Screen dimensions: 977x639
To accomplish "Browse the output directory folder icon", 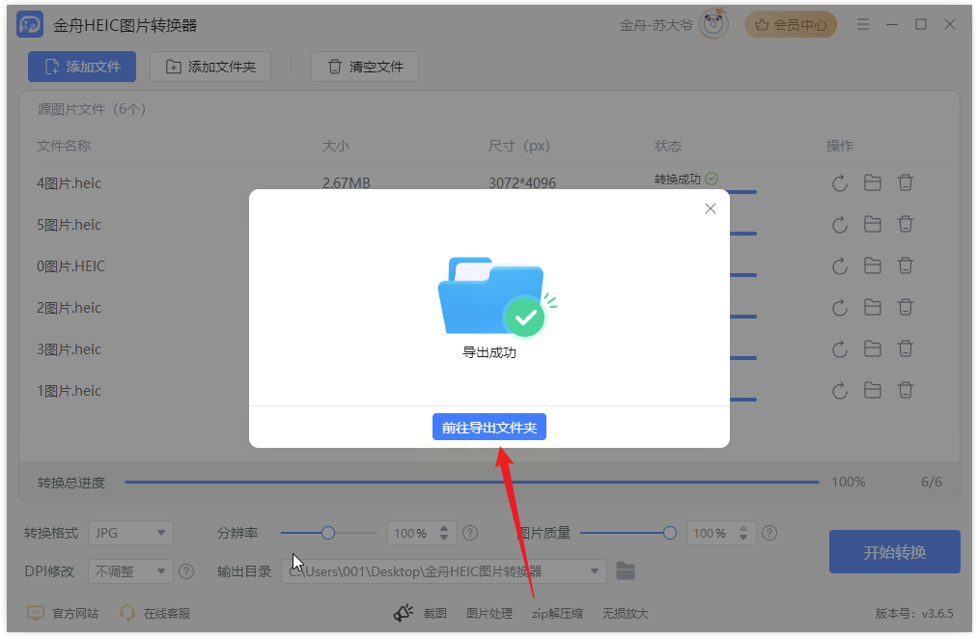I will 625,570.
